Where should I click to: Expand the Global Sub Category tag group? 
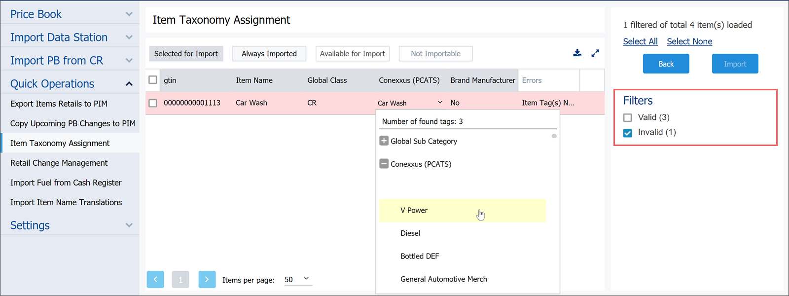point(384,141)
